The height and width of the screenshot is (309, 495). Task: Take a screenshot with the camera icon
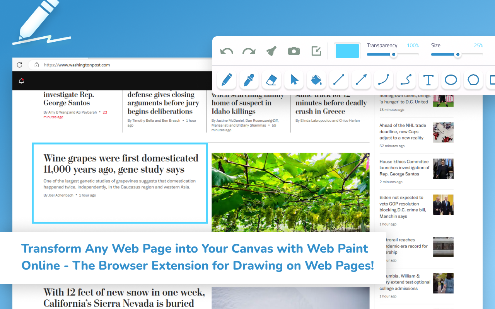pos(294,51)
